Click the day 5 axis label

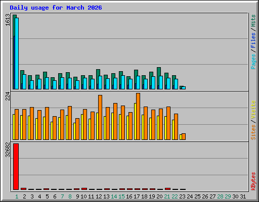(47, 196)
